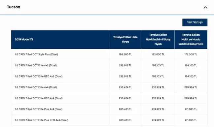Select the DCT Style Plus (Dizel) row
This screenshot has height=127, width=214.
click(x=109, y=54)
